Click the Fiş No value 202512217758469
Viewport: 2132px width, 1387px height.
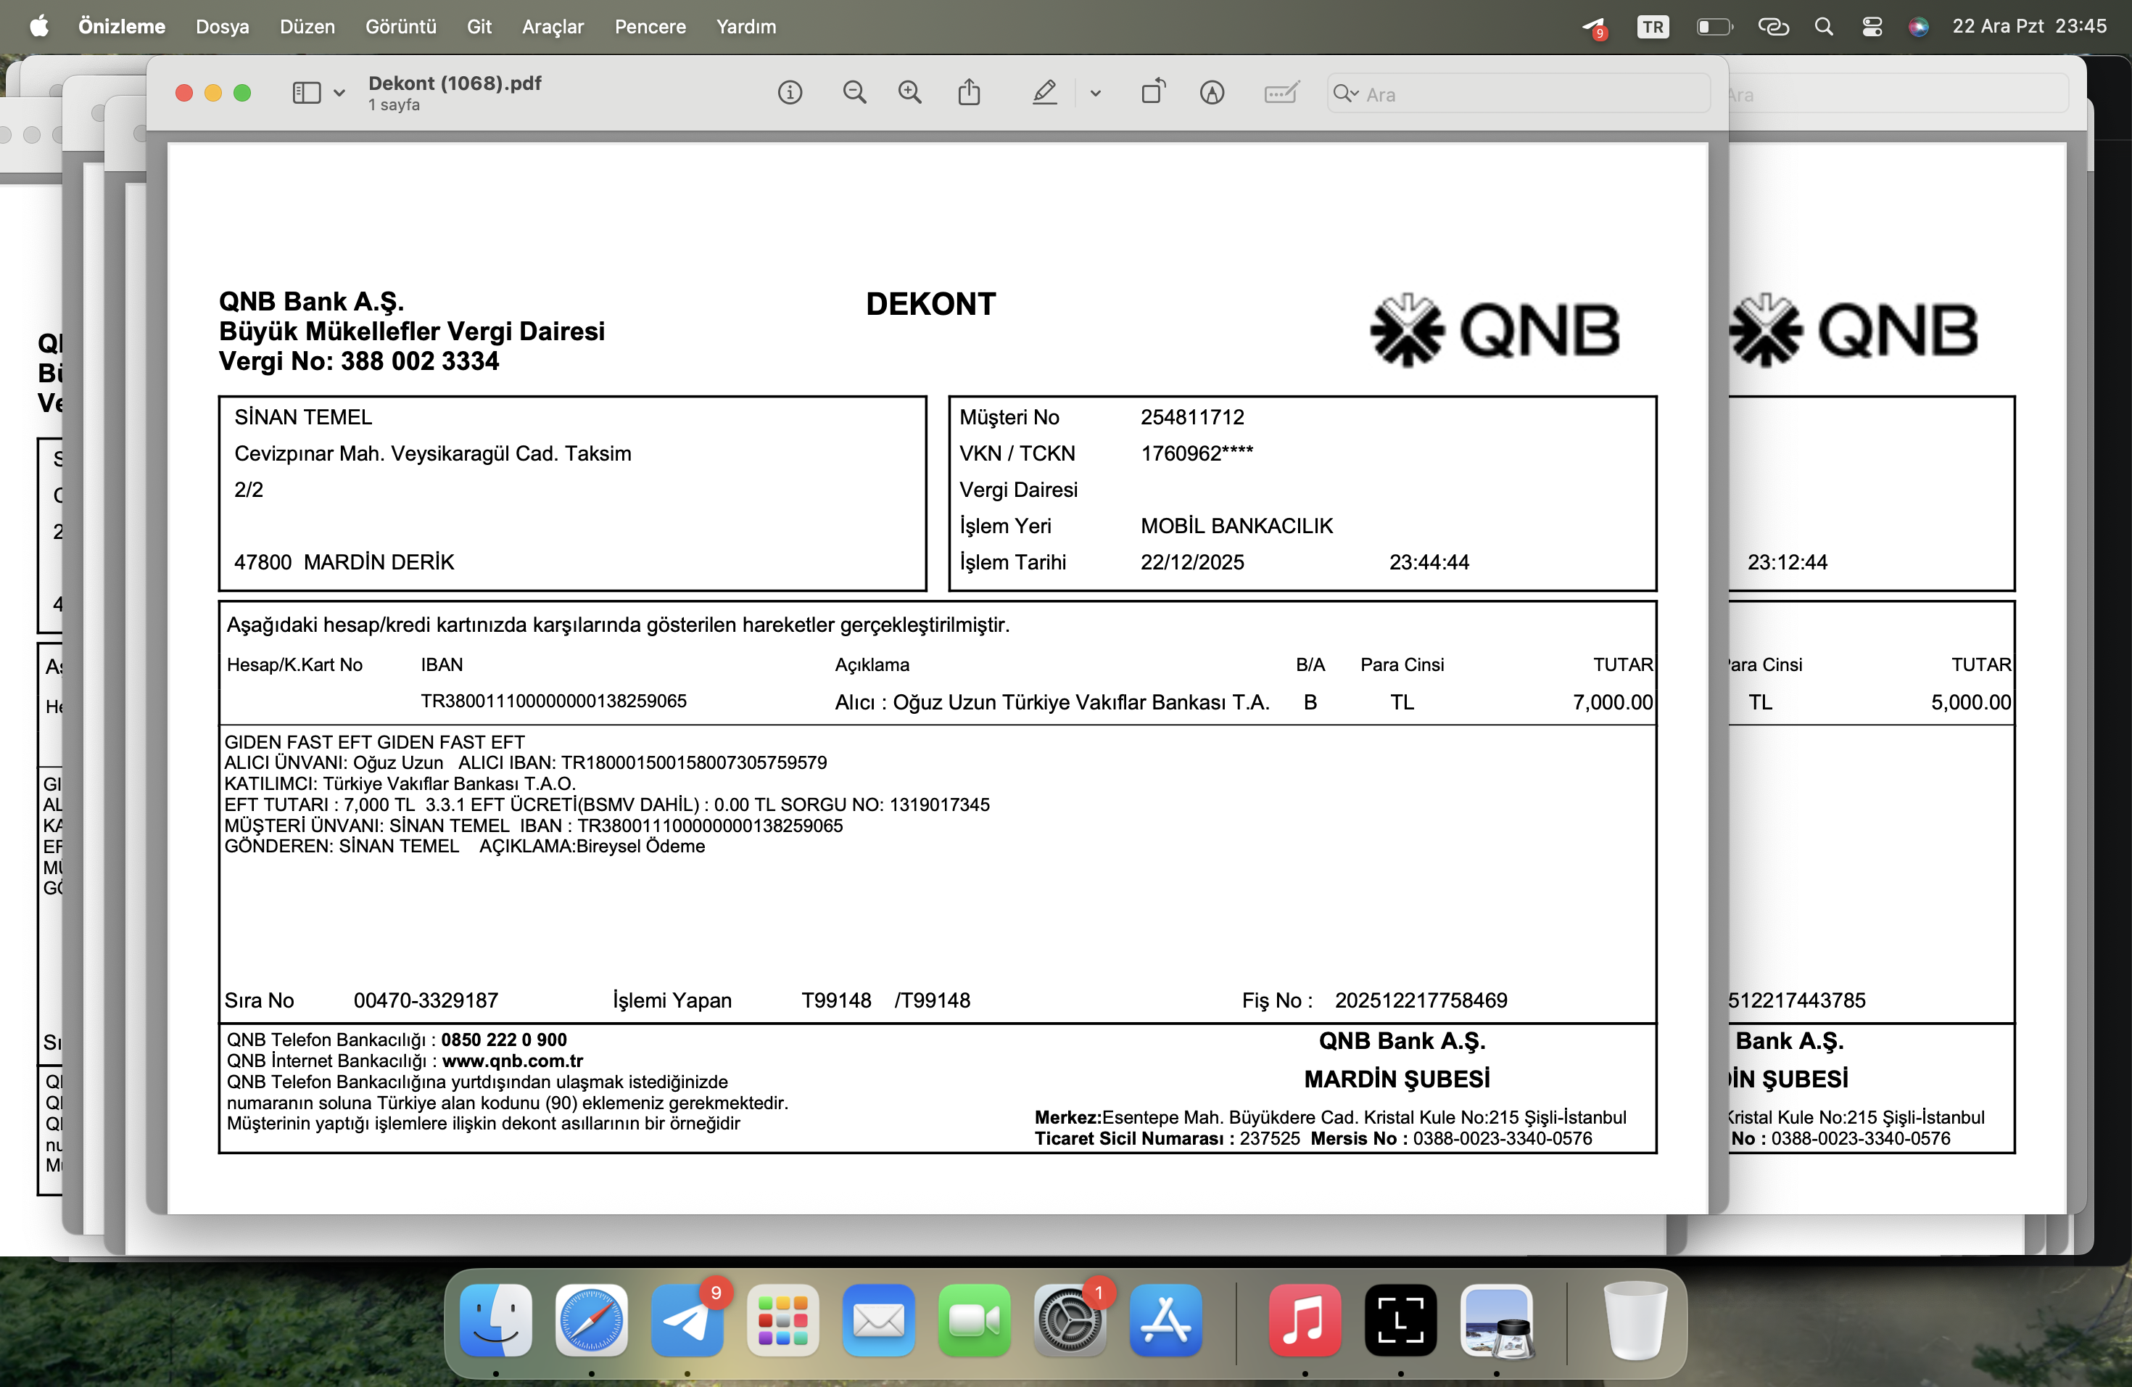[x=1421, y=1000]
